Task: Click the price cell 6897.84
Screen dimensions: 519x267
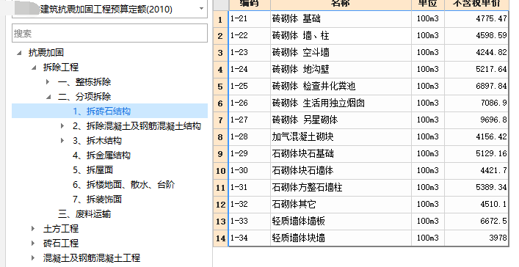Action: tap(476, 87)
